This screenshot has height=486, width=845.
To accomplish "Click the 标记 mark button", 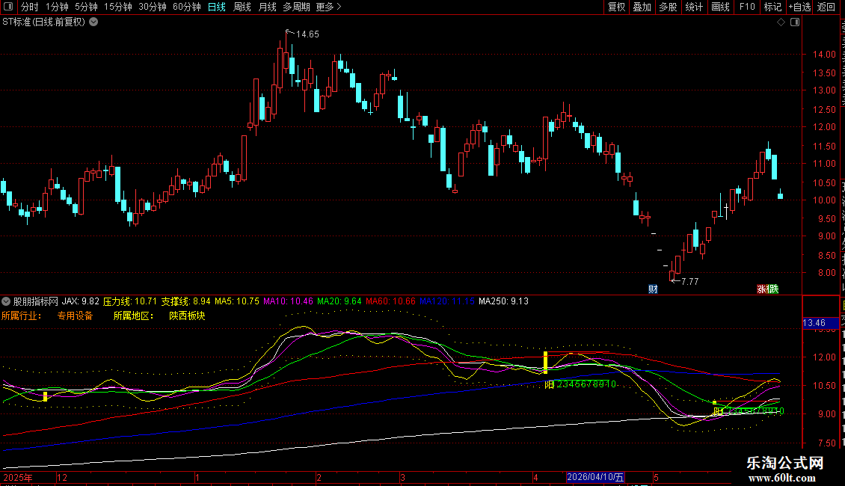I will 772,7.
